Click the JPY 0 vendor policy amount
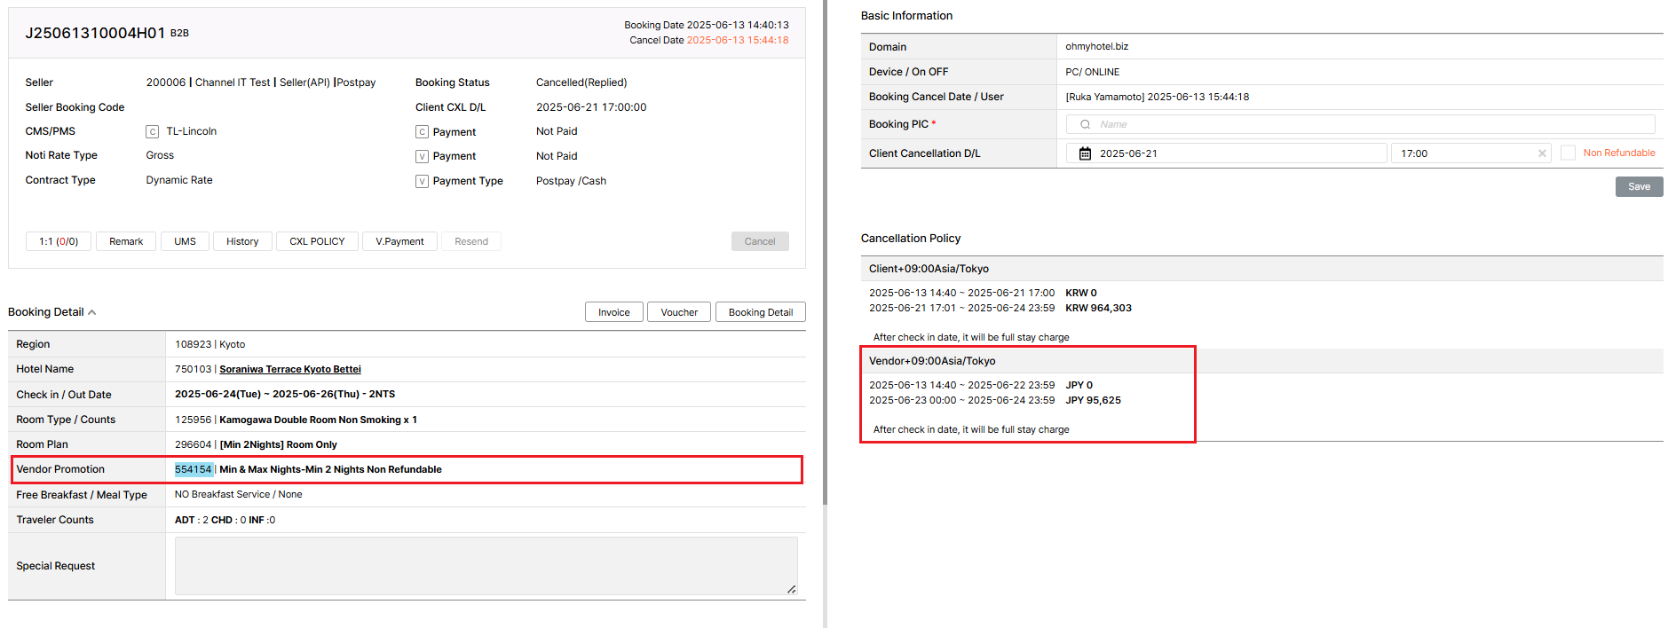Viewport: 1668px width, 628px height. [x=1079, y=385]
